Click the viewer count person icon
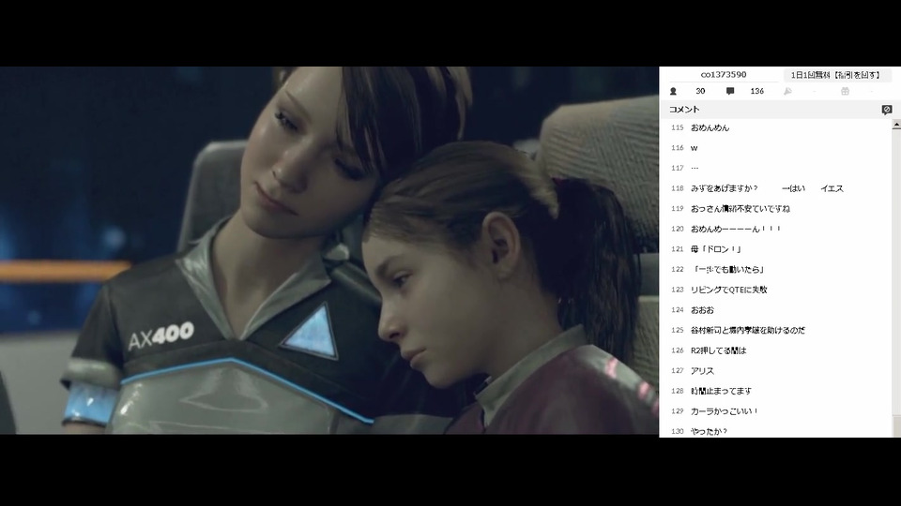 673,91
